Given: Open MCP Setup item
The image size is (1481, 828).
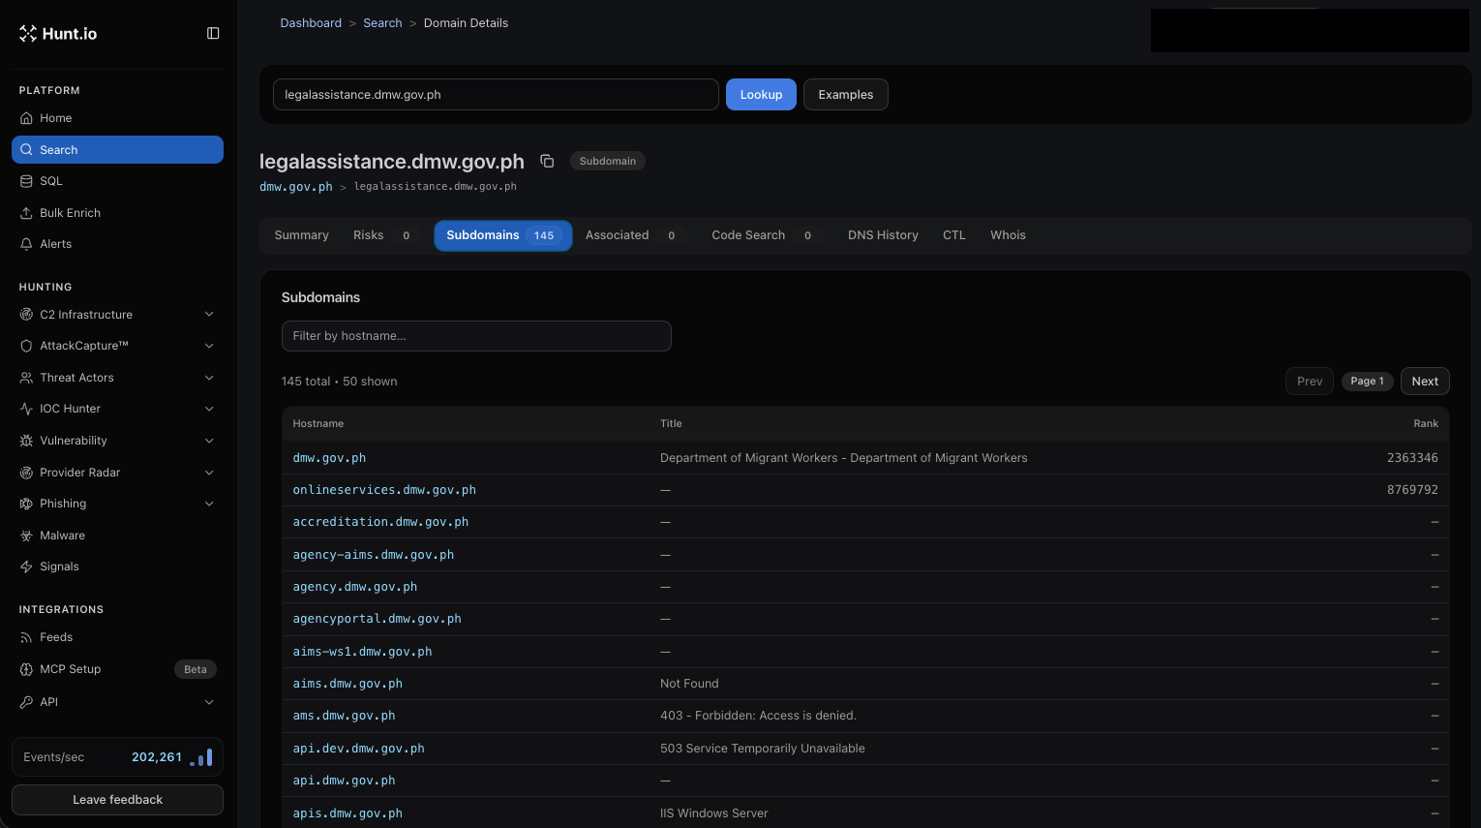Looking at the screenshot, I should coord(117,669).
